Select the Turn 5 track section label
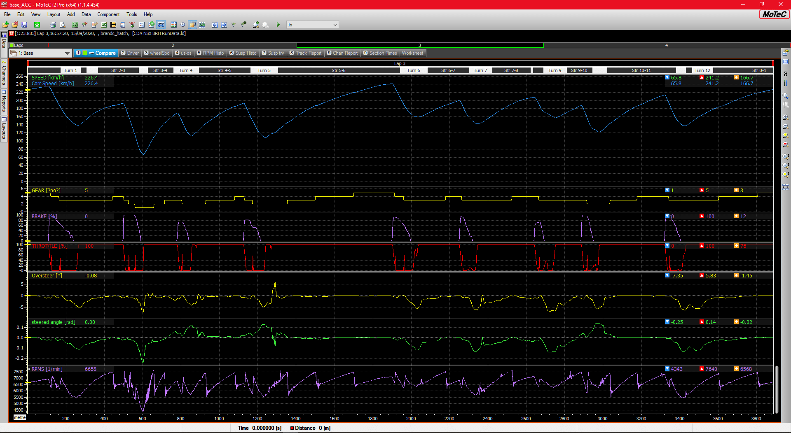 click(x=264, y=70)
